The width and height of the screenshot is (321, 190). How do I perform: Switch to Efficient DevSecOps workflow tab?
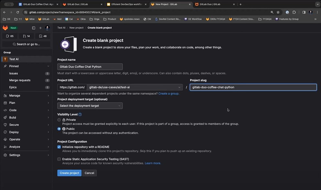point(127,4)
